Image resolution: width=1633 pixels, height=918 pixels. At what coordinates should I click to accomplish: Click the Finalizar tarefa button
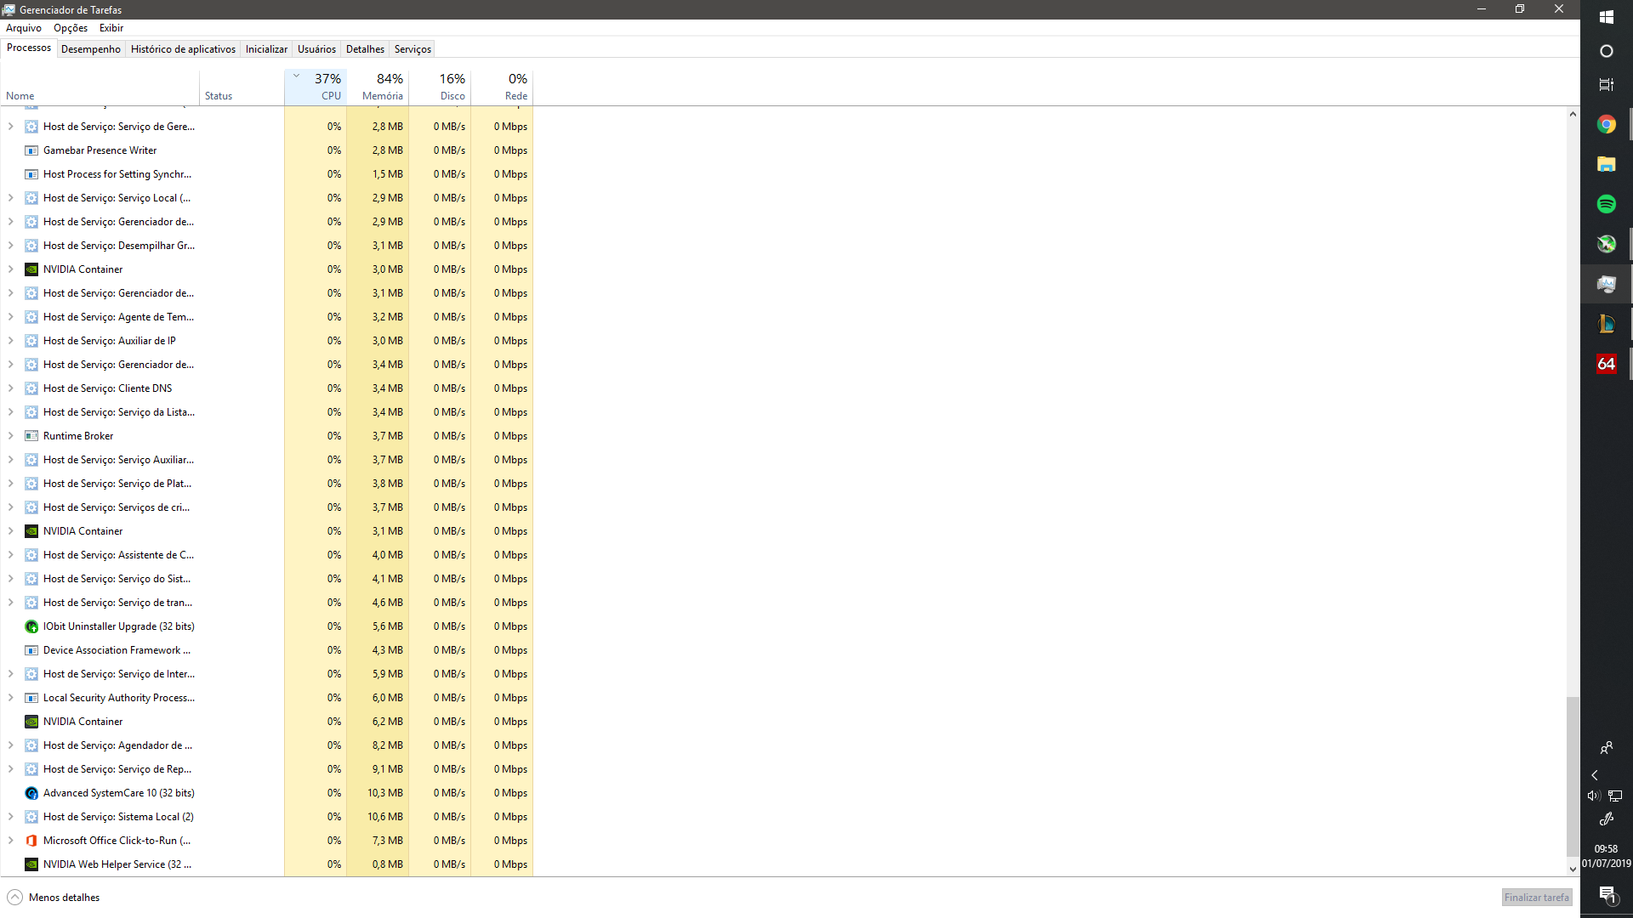(x=1536, y=898)
